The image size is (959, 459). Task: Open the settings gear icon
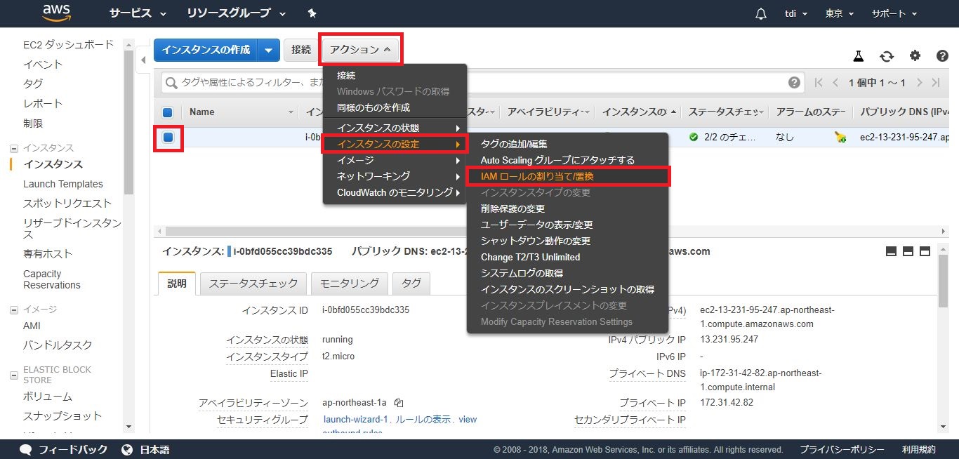click(x=915, y=56)
